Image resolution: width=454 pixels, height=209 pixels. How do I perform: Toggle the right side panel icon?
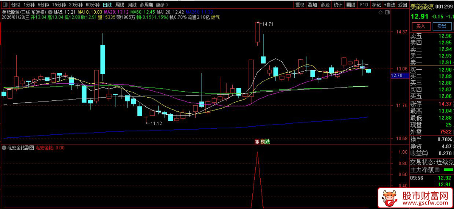click(x=387, y=12)
